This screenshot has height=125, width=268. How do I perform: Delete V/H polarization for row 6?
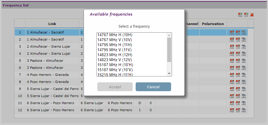tap(238, 68)
